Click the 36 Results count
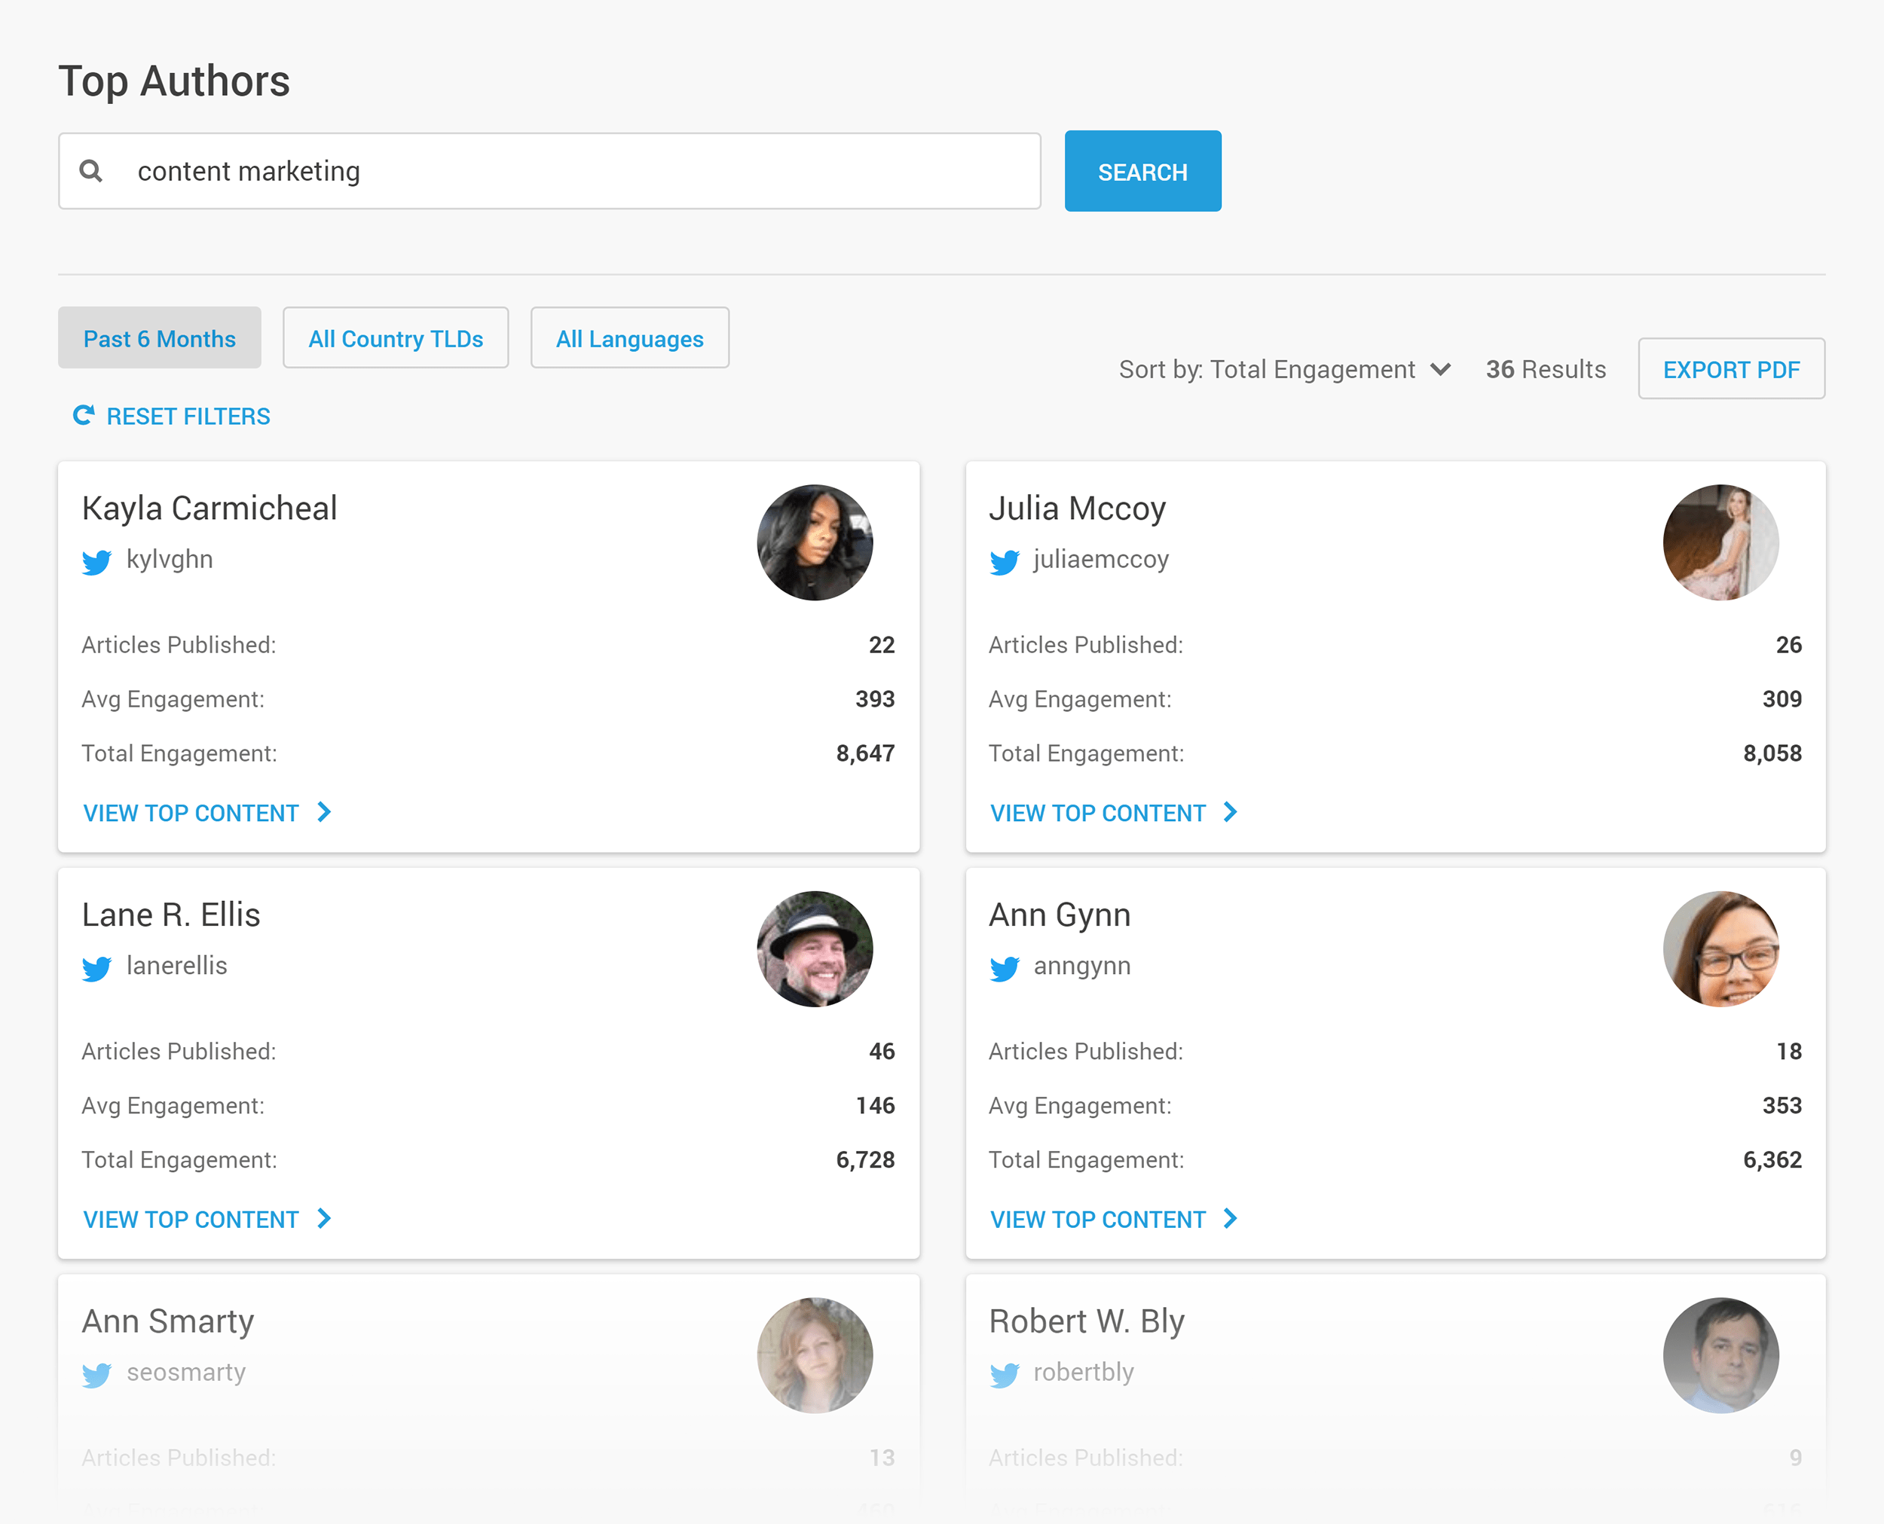Image resolution: width=1884 pixels, height=1524 pixels. coord(1546,370)
